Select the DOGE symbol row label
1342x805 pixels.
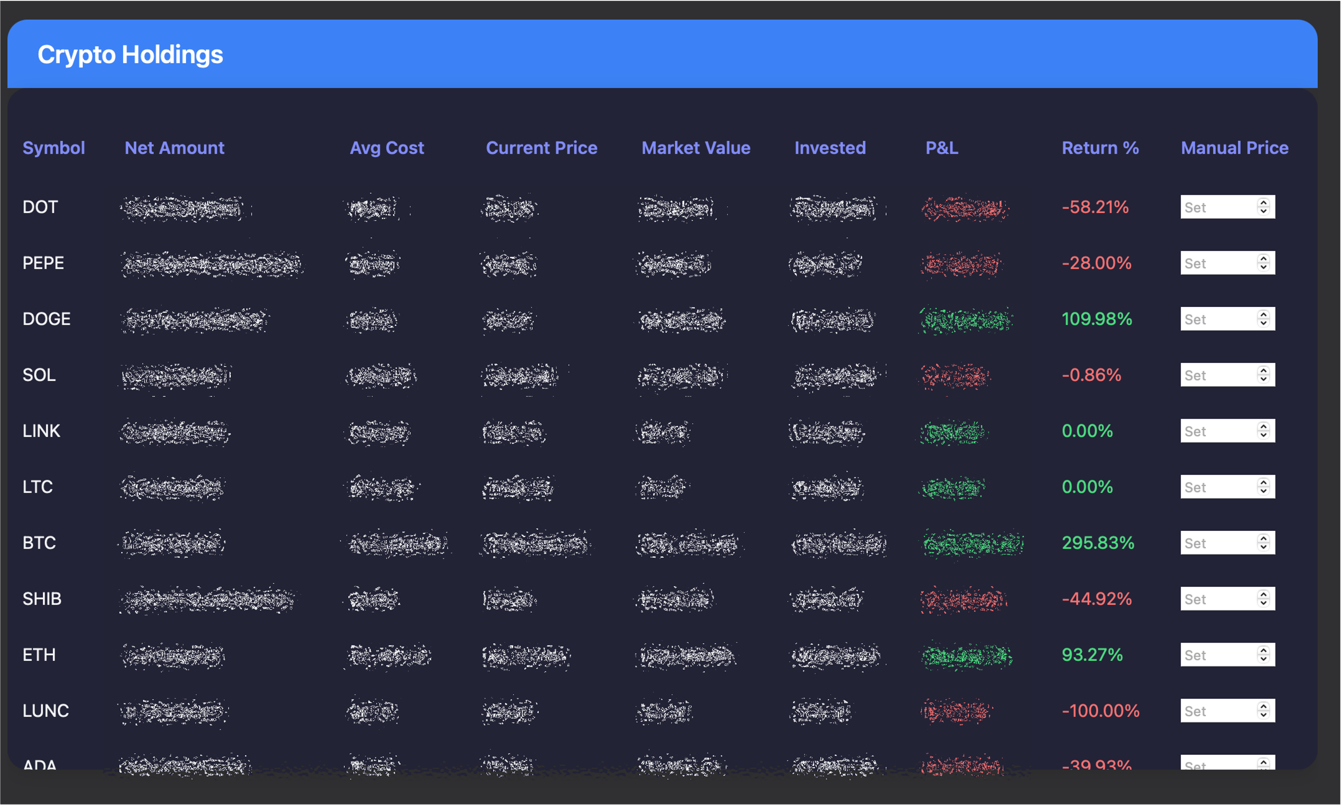[47, 318]
